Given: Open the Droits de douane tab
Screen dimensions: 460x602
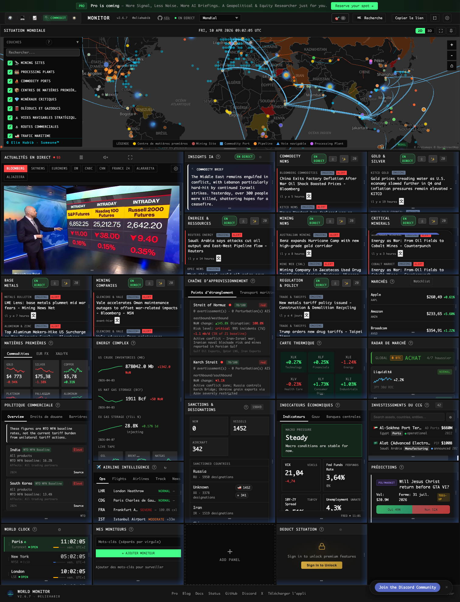Looking at the screenshot, I should (46, 417).
